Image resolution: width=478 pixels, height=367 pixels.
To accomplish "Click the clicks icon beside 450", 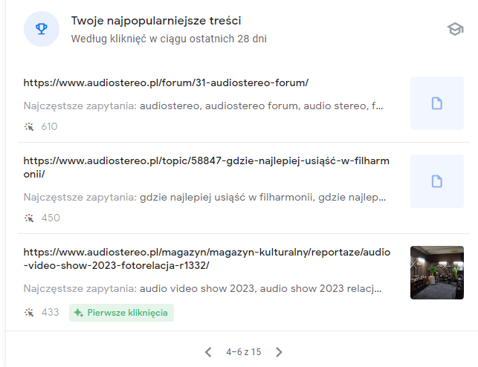I will 29,218.
